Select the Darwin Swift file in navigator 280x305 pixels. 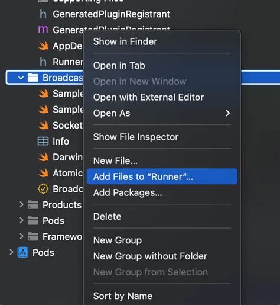[x=60, y=157]
